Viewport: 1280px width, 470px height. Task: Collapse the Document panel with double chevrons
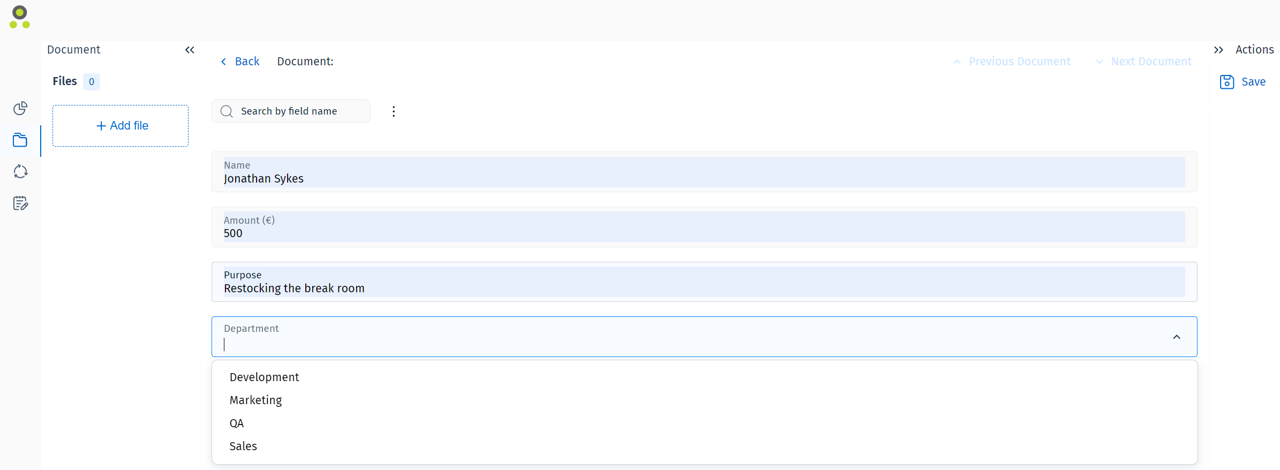point(190,50)
